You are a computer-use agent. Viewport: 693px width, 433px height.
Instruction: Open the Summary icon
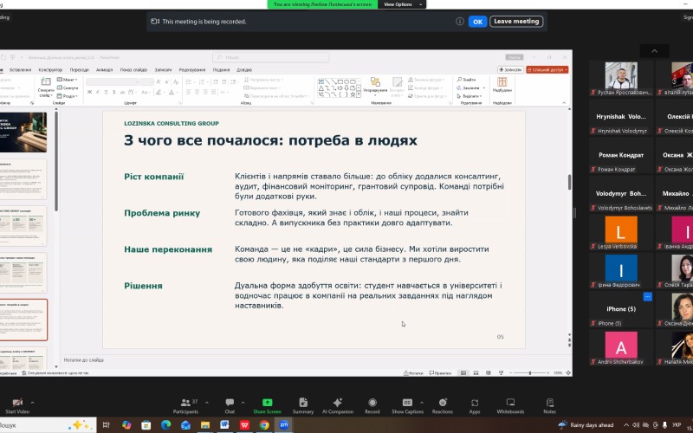click(x=303, y=403)
